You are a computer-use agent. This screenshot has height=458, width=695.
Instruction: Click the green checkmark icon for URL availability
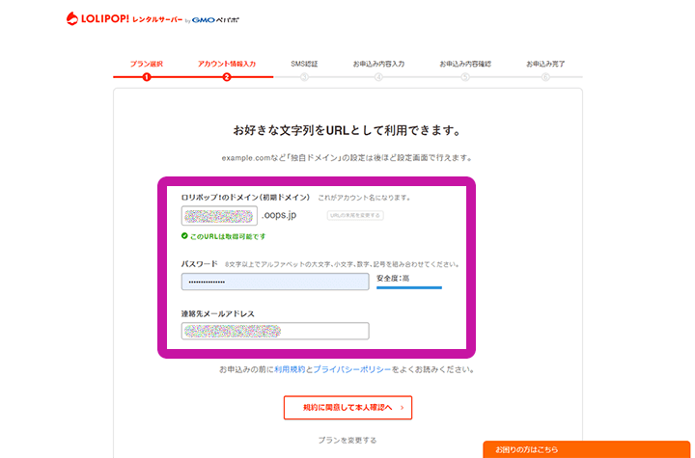coord(184,236)
